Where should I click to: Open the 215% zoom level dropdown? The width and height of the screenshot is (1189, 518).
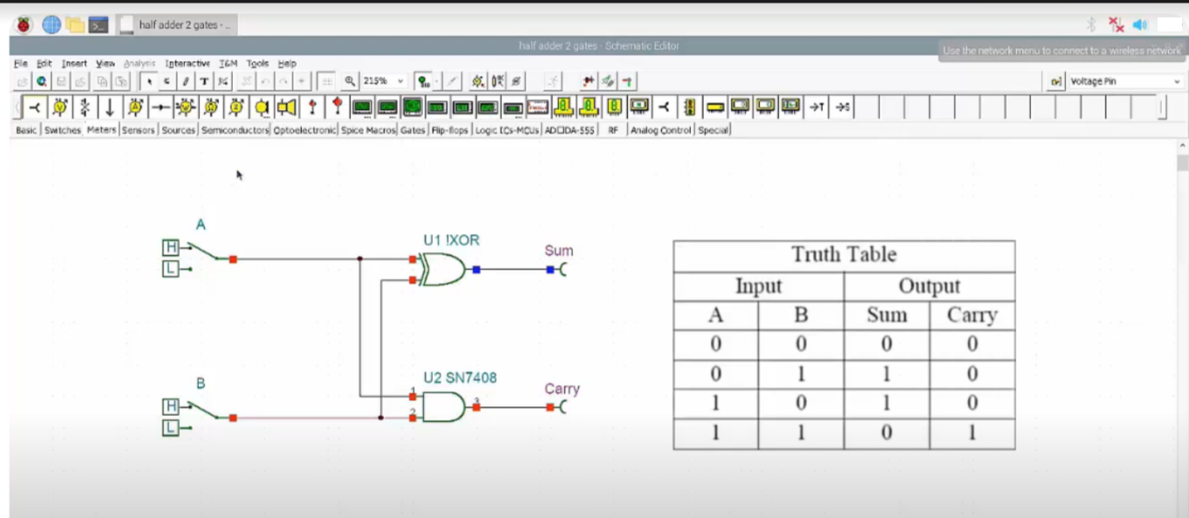tap(400, 81)
